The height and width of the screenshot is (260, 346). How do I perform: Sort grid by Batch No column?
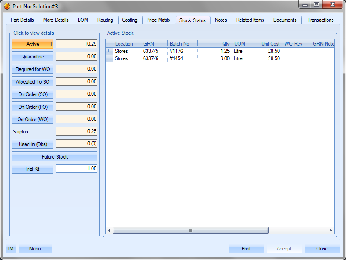(x=182, y=44)
